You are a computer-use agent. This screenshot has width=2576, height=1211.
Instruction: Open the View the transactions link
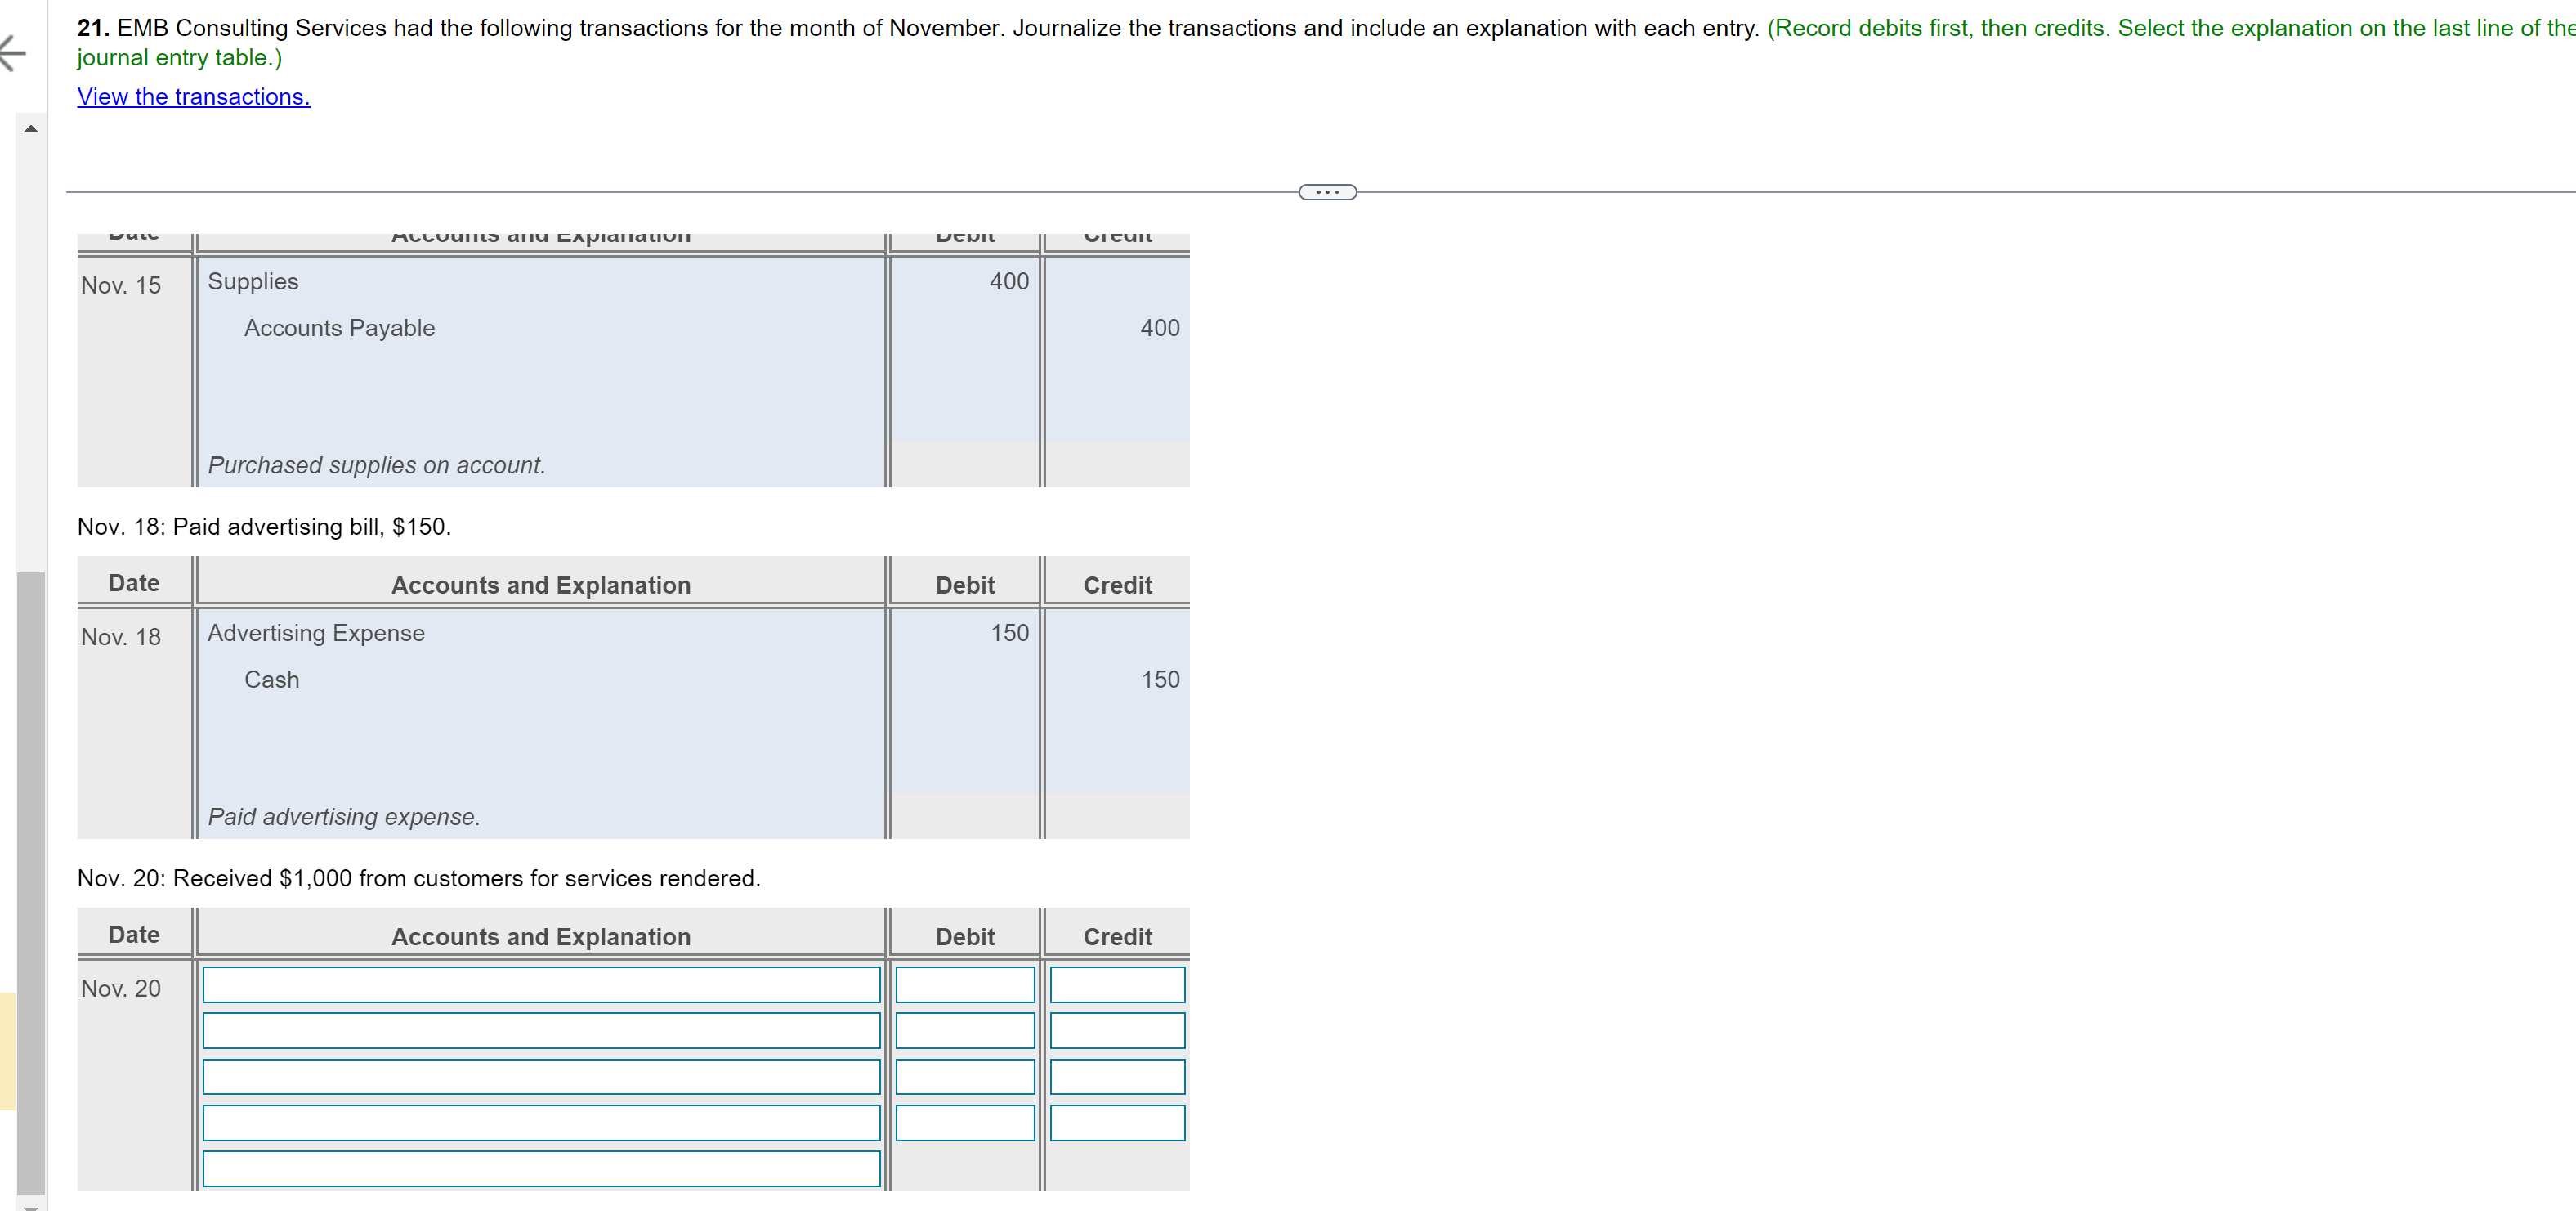(193, 96)
